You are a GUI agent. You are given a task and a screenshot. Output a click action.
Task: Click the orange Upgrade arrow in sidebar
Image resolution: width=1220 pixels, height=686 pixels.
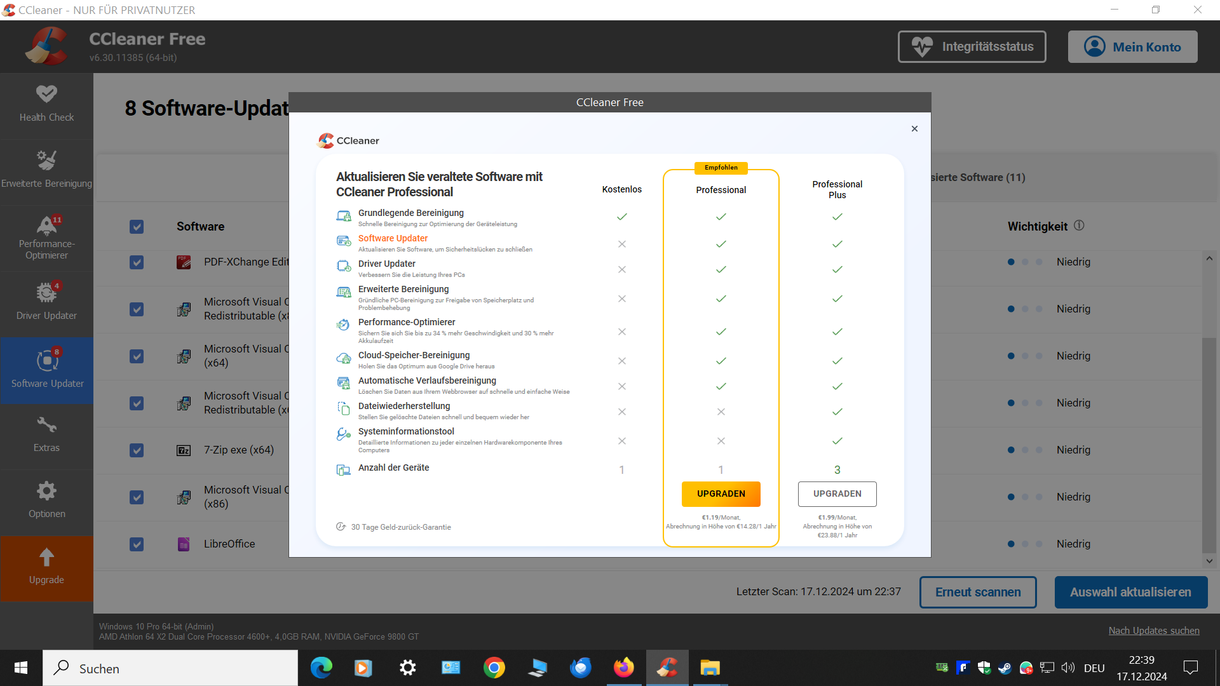coord(46,558)
